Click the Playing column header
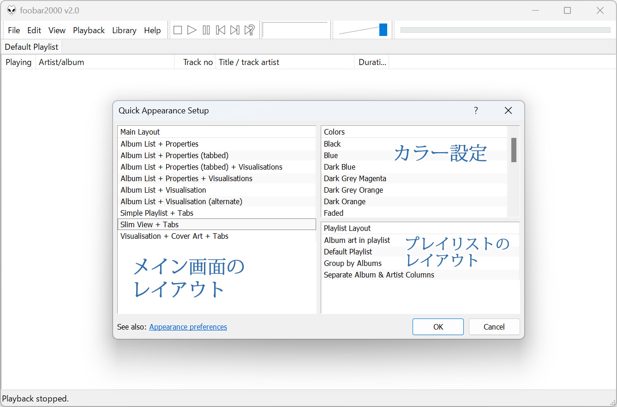Image resolution: width=617 pixels, height=407 pixels. click(18, 62)
